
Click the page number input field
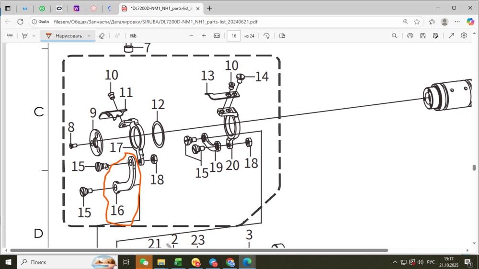[x=234, y=36]
